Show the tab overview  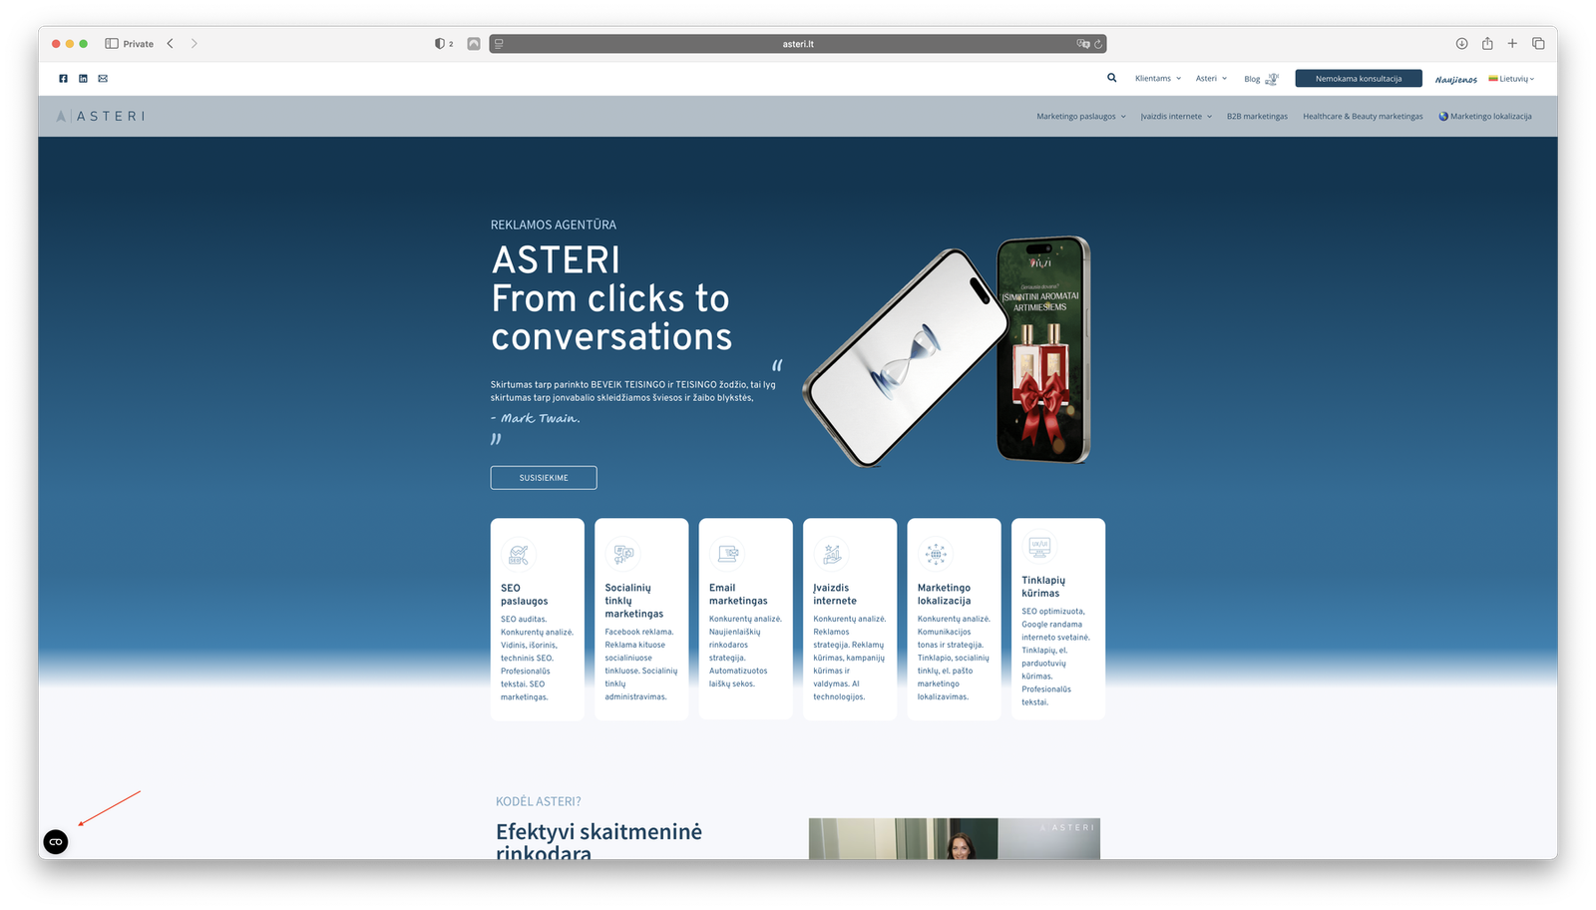(1538, 44)
